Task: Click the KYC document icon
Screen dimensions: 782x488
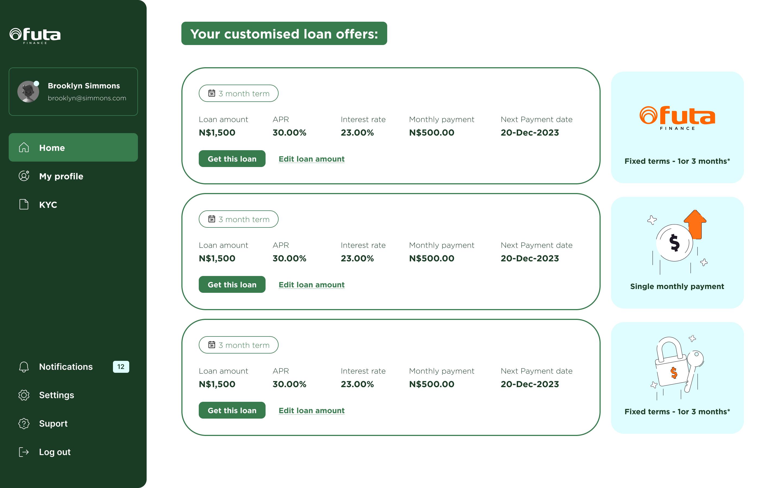Action: 24,205
